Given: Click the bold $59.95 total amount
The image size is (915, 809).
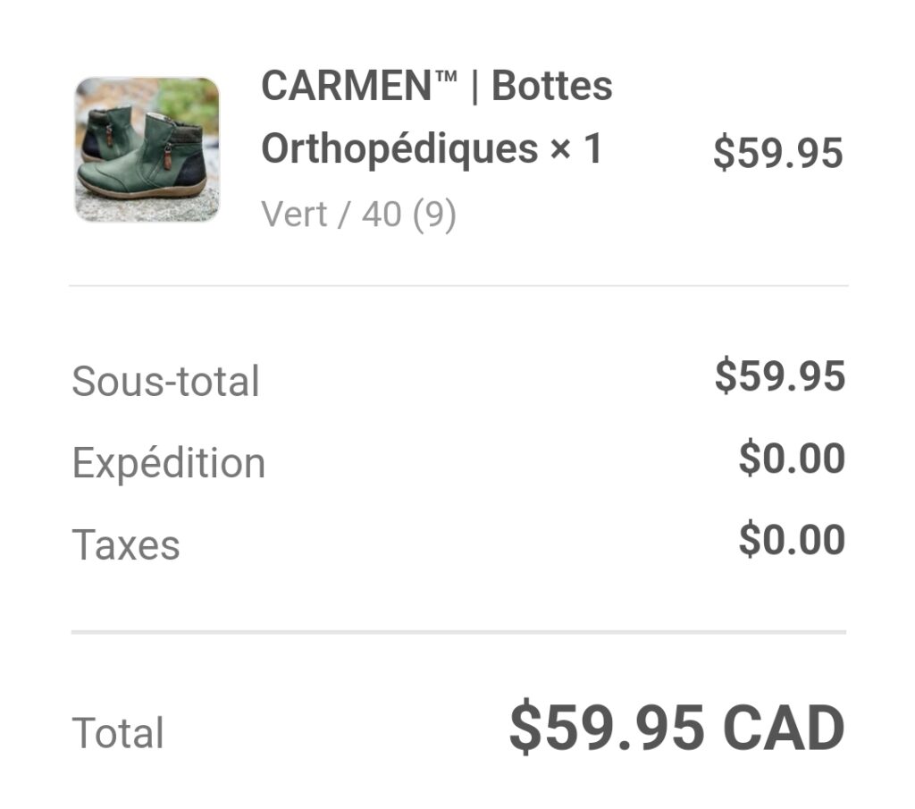Looking at the screenshot, I should (x=606, y=728).
